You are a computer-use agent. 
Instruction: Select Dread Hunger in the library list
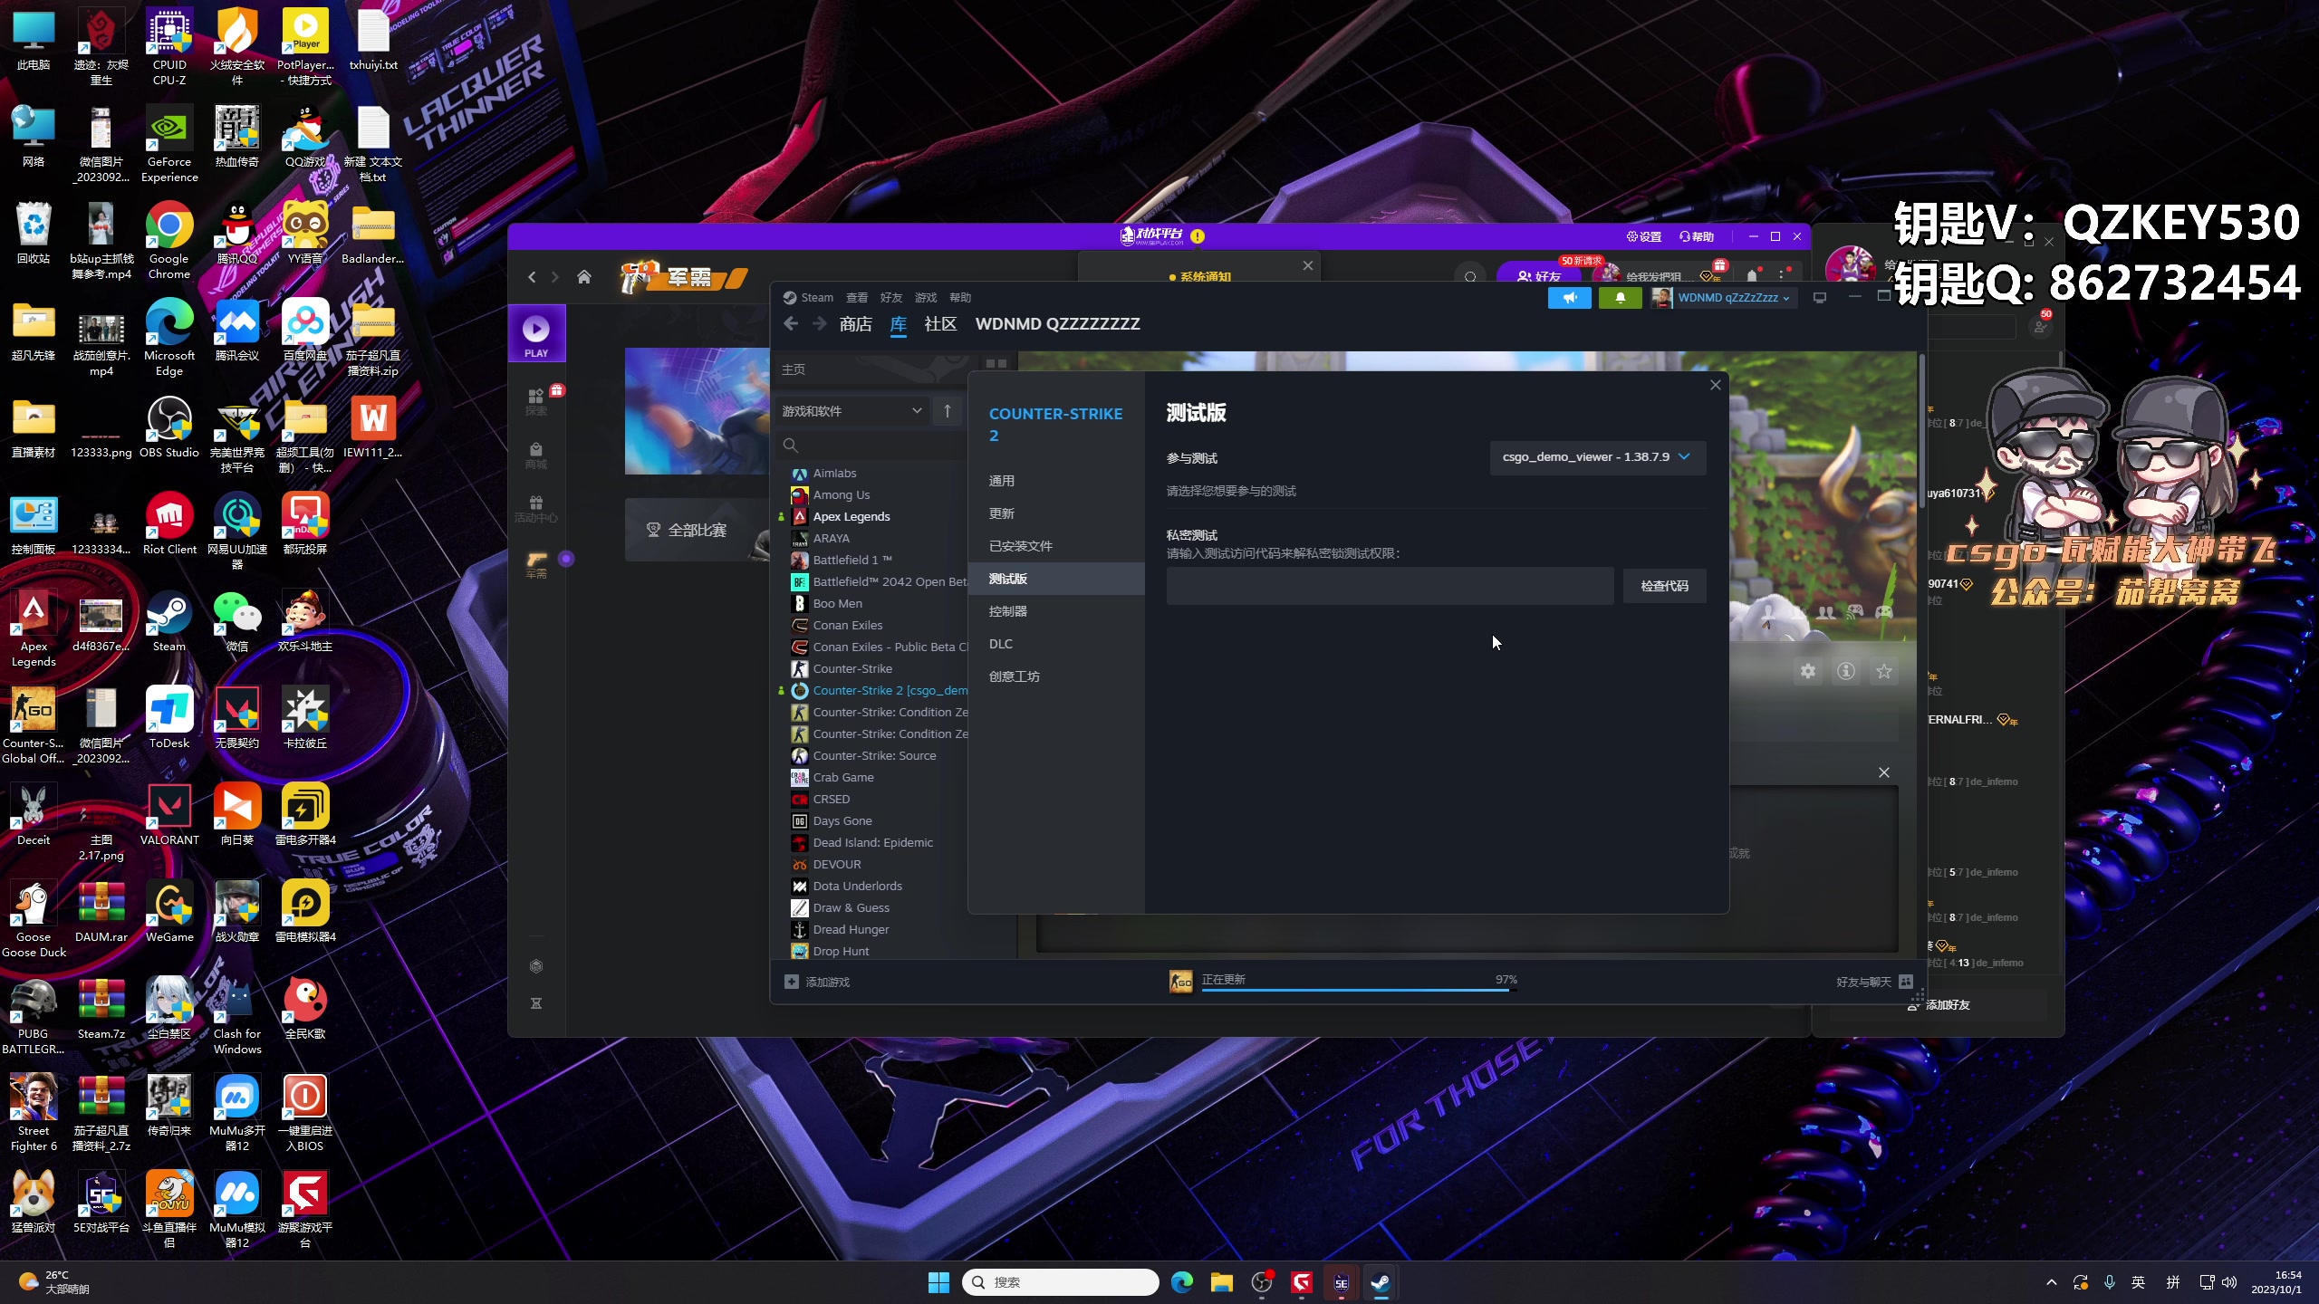click(x=851, y=930)
